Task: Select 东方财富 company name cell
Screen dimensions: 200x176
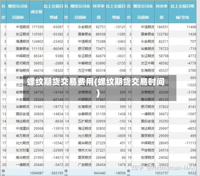Action: click(x=22, y=150)
